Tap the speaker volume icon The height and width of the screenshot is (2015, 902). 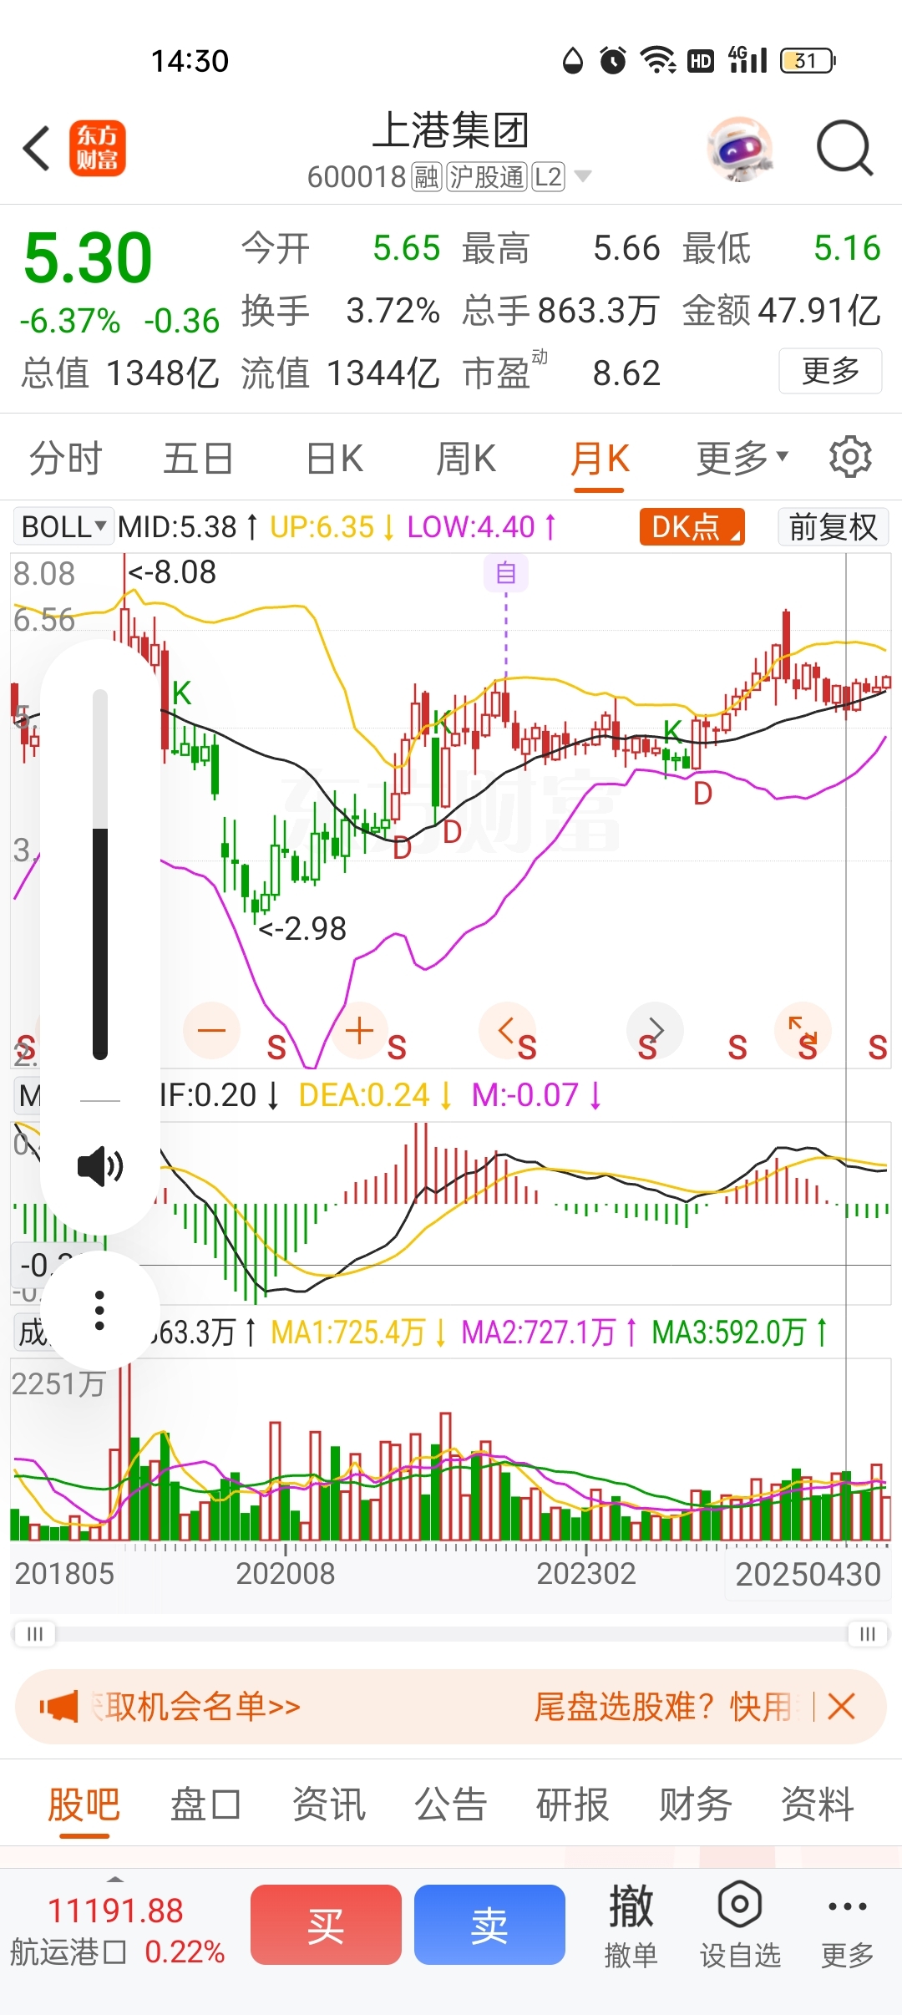[100, 1166]
